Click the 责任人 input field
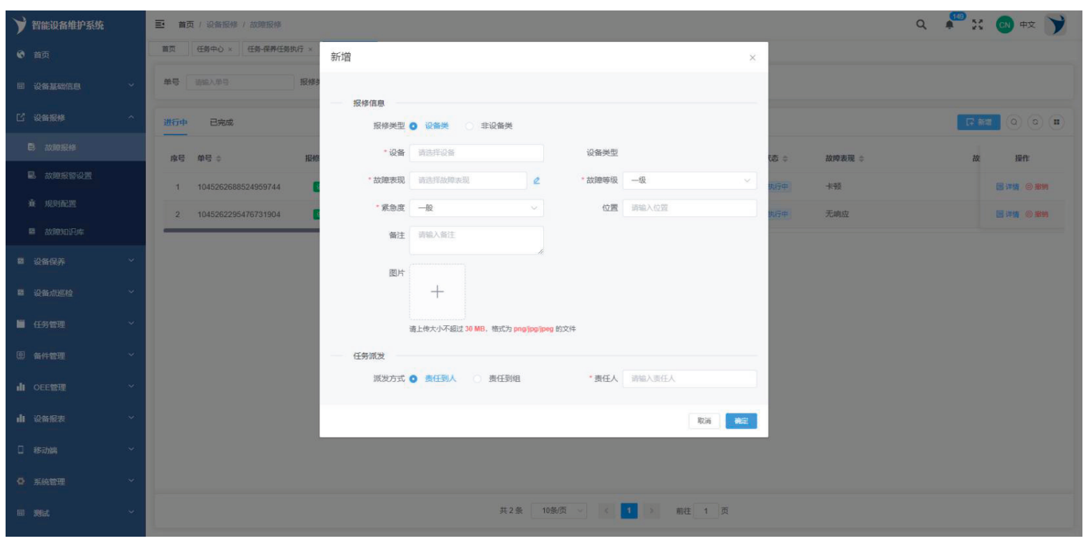 (x=689, y=379)
